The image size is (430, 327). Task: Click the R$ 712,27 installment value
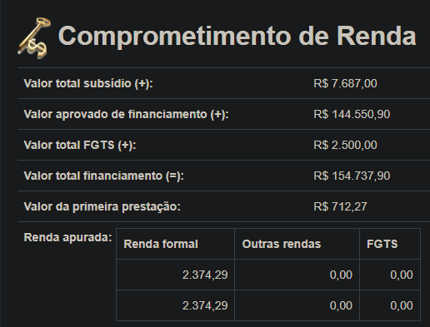click(x=340, y=206)
